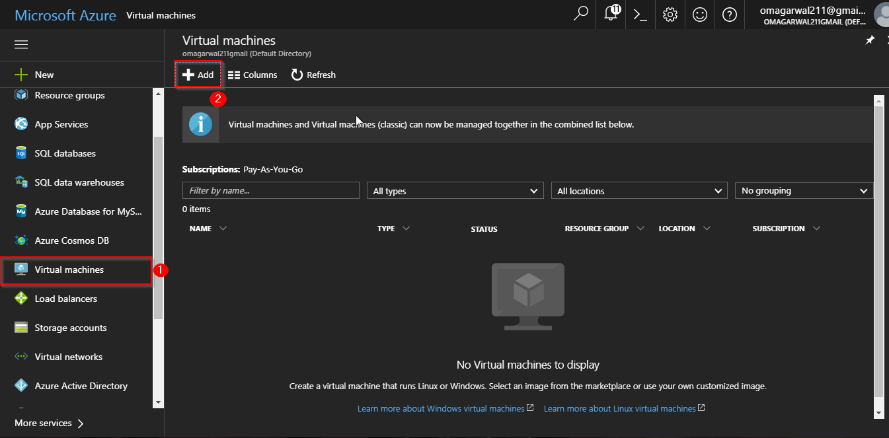Image resolution: width=889 pixels, height=438 pixels.
Task: Click the App Services globe icon
Action: 21,124
